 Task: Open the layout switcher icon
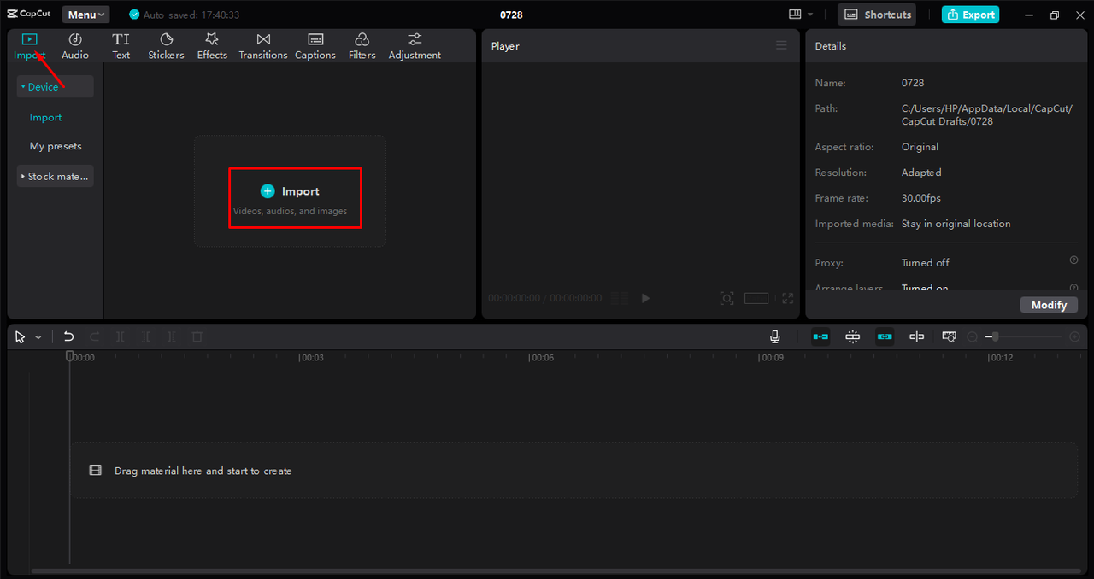pyautogui.click(x=796, y=15)
